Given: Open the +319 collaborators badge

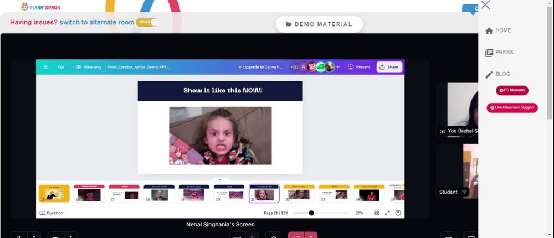Looking at the screenshot, I should tap(294, 67).
